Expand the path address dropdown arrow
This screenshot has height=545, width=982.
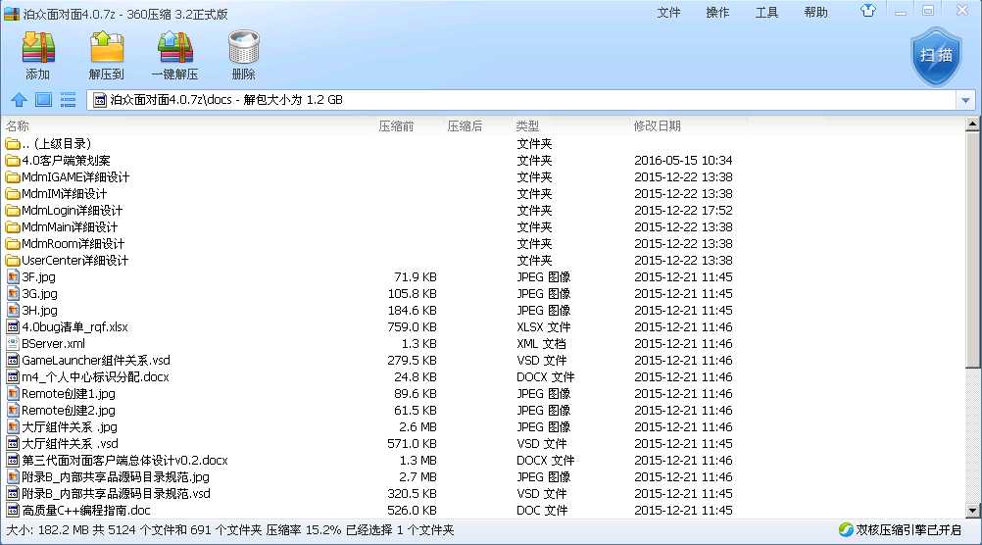pos(965,100)
